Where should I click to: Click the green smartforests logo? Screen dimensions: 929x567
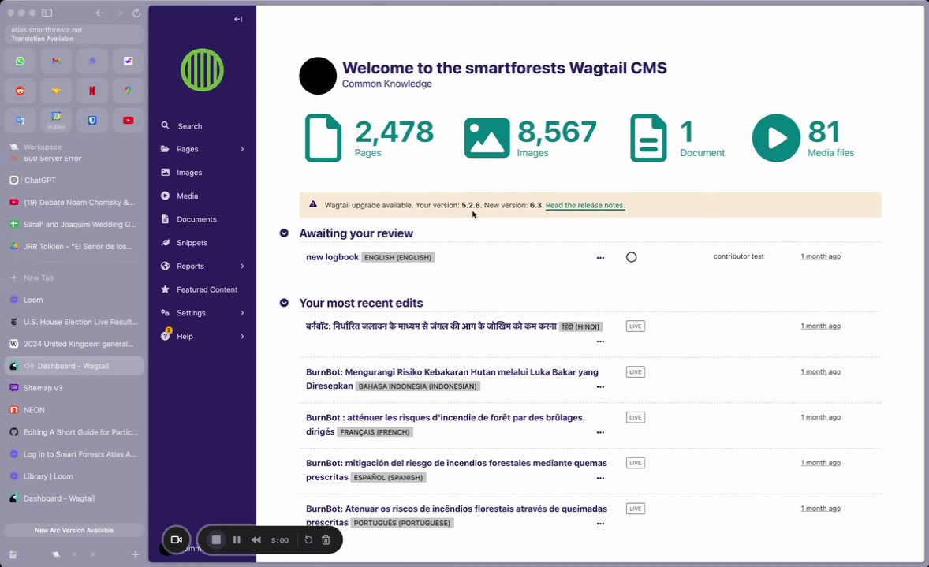click(x=202, y=70)
